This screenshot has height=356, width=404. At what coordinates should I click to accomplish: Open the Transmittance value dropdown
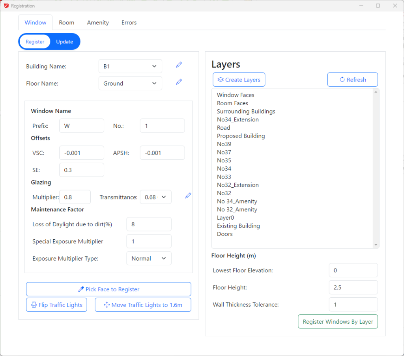(x=155, y=197)
